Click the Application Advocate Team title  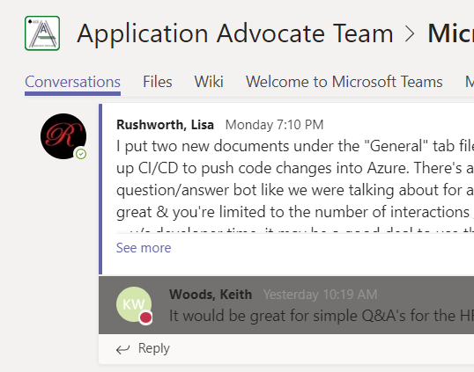[x=235, y=33]
